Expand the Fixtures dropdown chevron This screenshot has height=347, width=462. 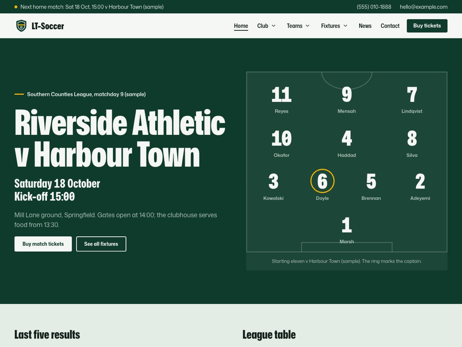[x=345, y=26]
